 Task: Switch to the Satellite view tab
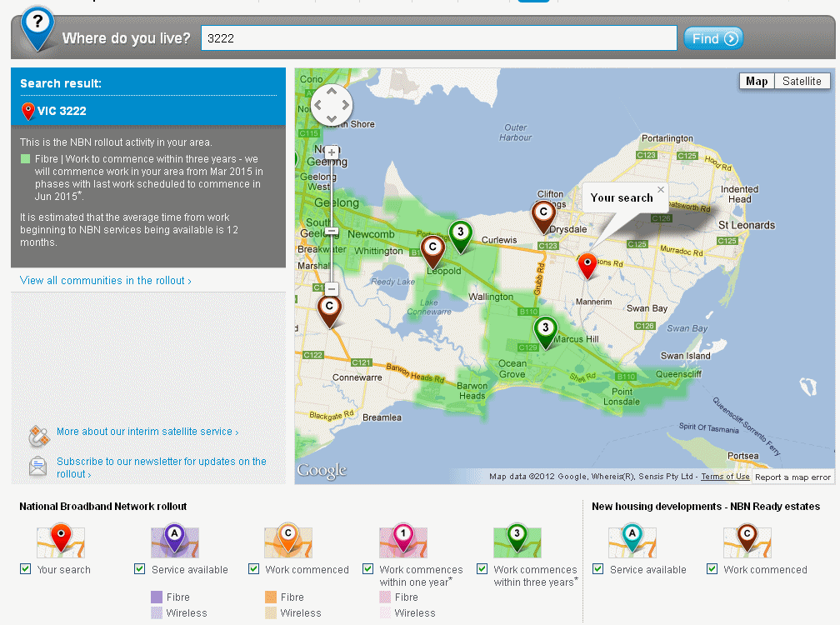(801, 81)
